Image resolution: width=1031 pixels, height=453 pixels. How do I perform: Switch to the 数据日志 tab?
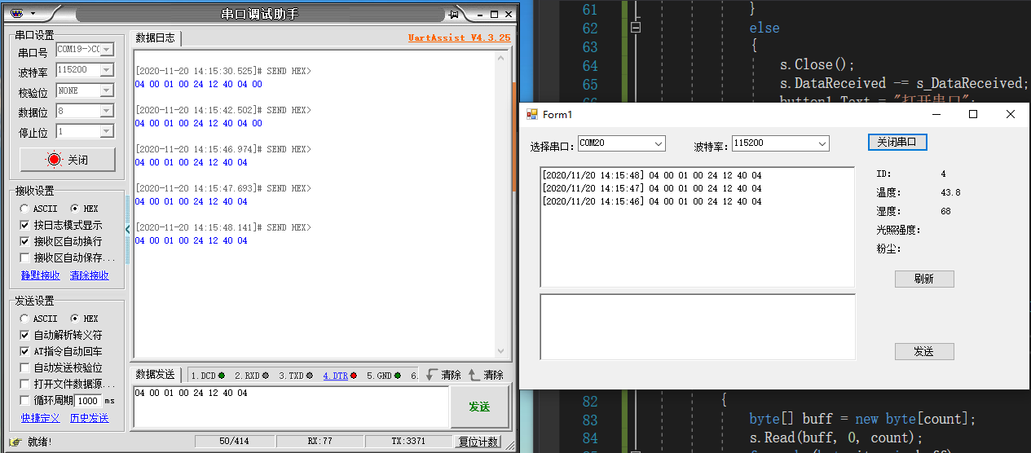click(156, 38)
